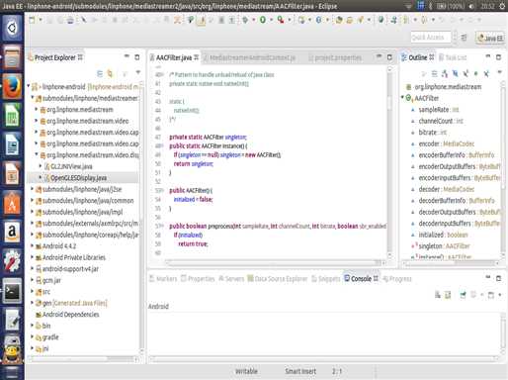Toggle Link with Editor in Project Explorer

[x=110, y=73]
